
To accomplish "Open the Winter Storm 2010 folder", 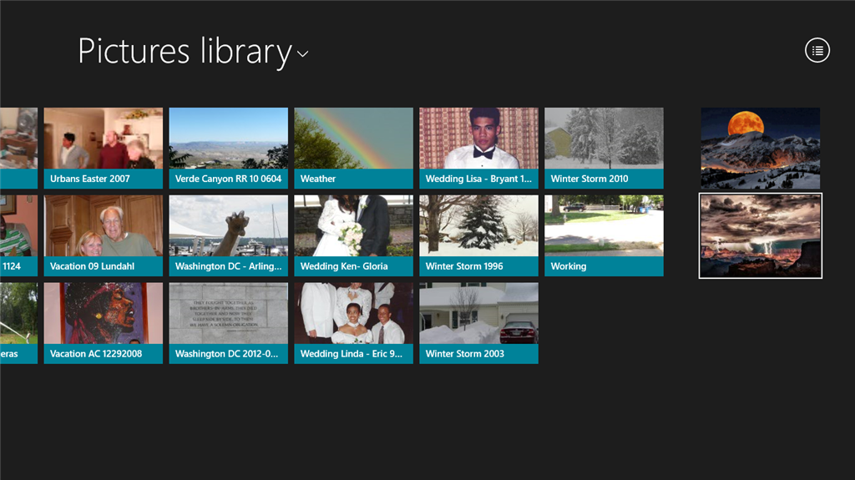I will click(x=605, y=148).
